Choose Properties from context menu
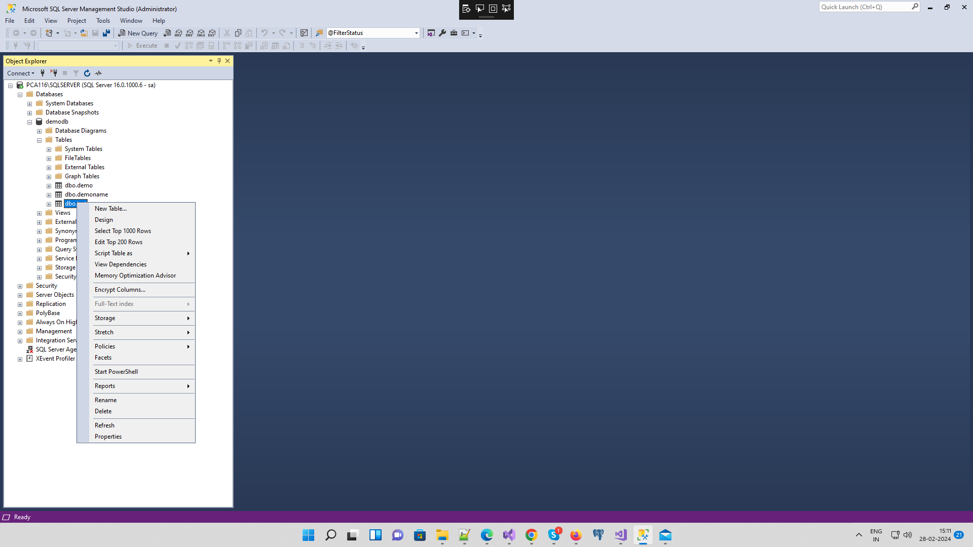973x547 pixels. tap(136, 437)
